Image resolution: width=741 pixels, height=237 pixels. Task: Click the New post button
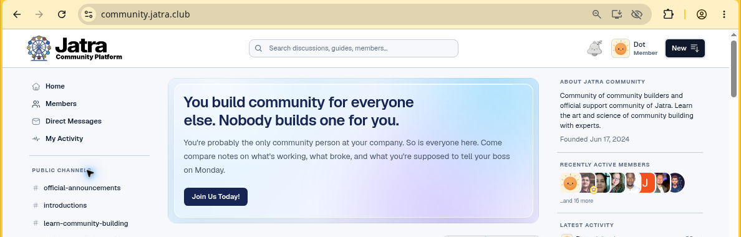tap(685, 48)
